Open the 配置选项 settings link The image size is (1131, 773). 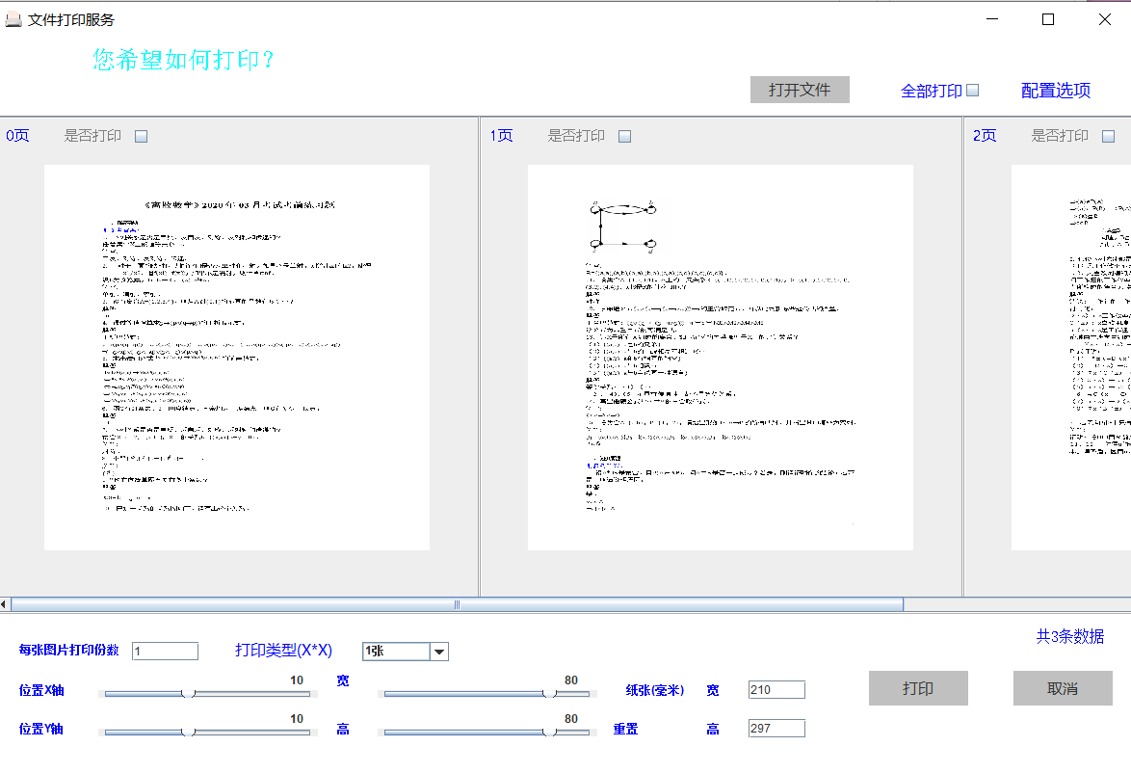(1054, 89)
